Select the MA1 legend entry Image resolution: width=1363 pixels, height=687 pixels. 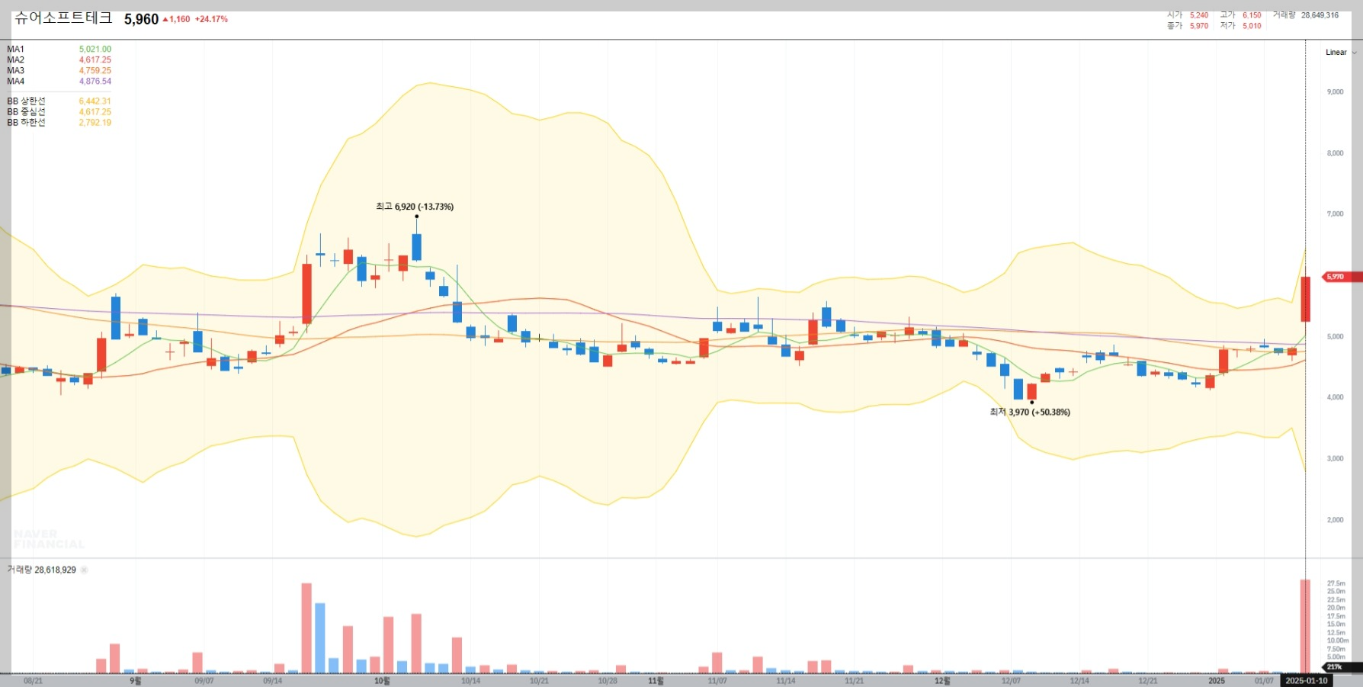(16, 49)
